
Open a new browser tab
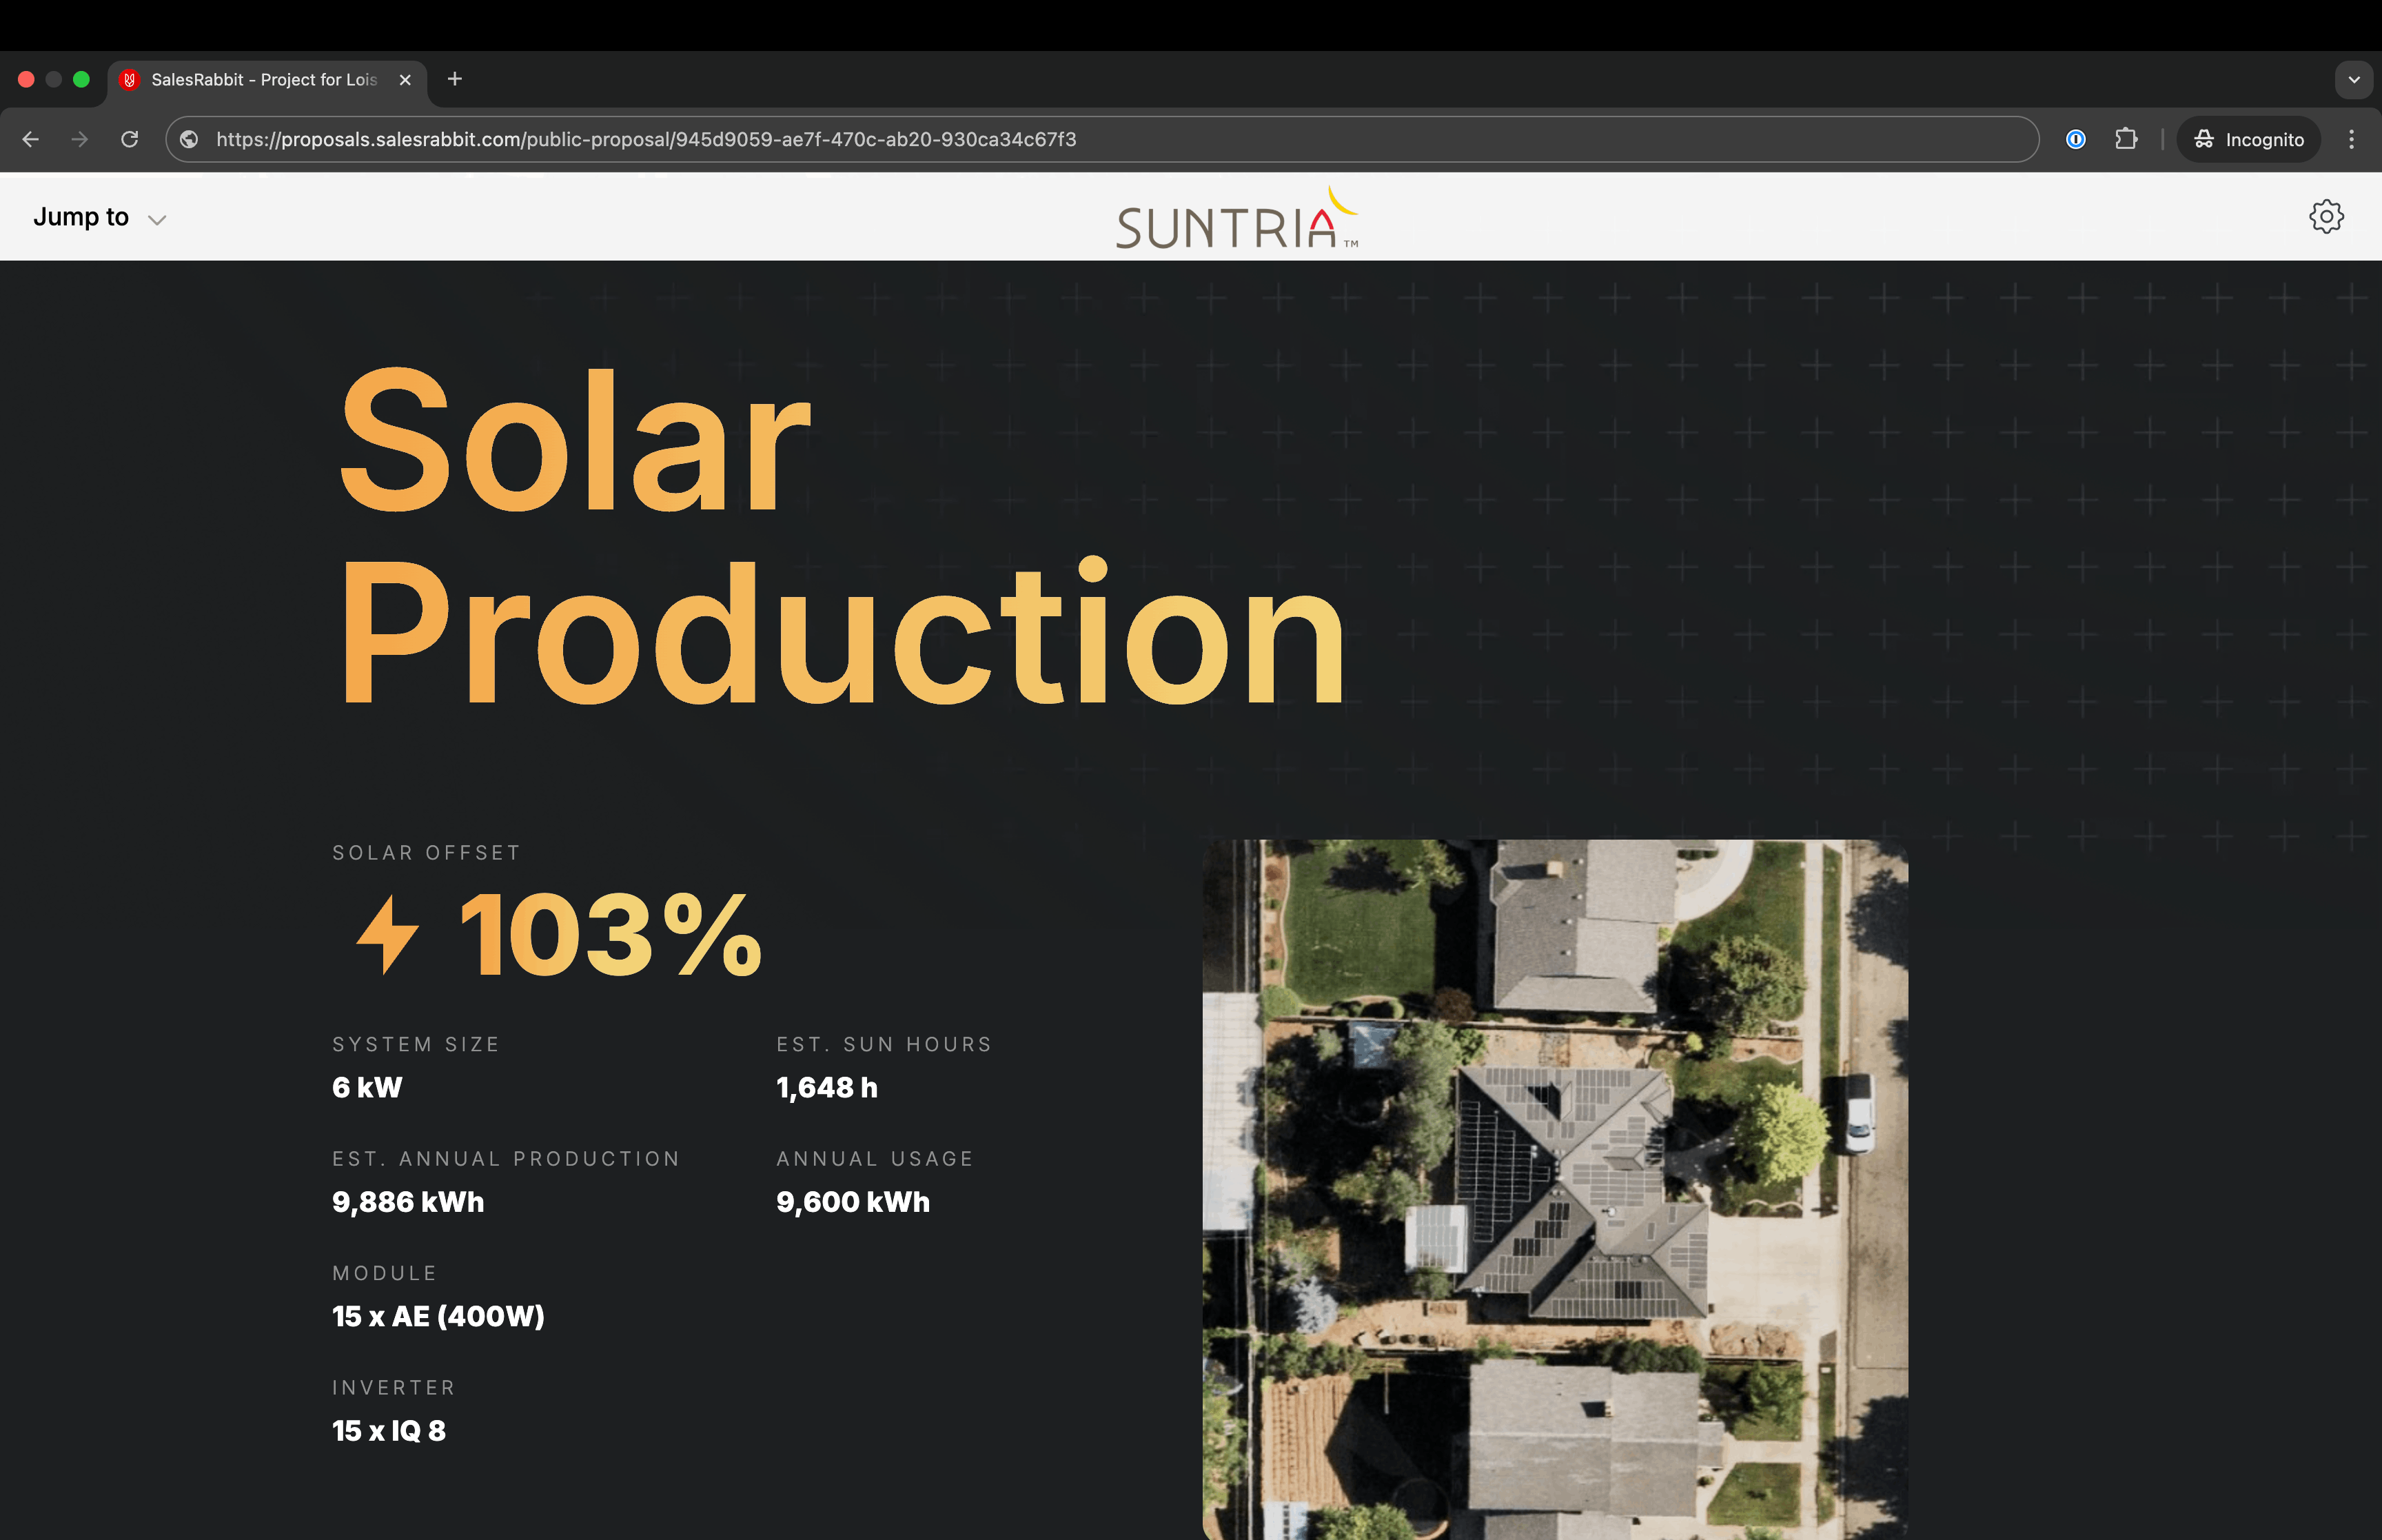pos(455,79)
